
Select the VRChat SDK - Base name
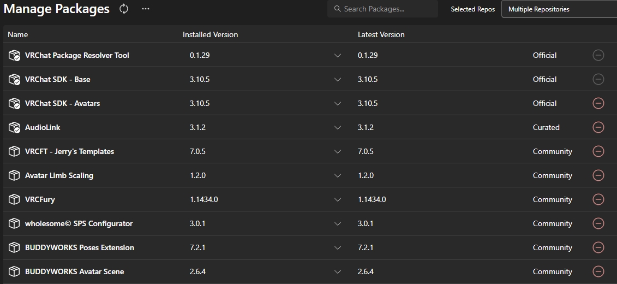(57, 80)
